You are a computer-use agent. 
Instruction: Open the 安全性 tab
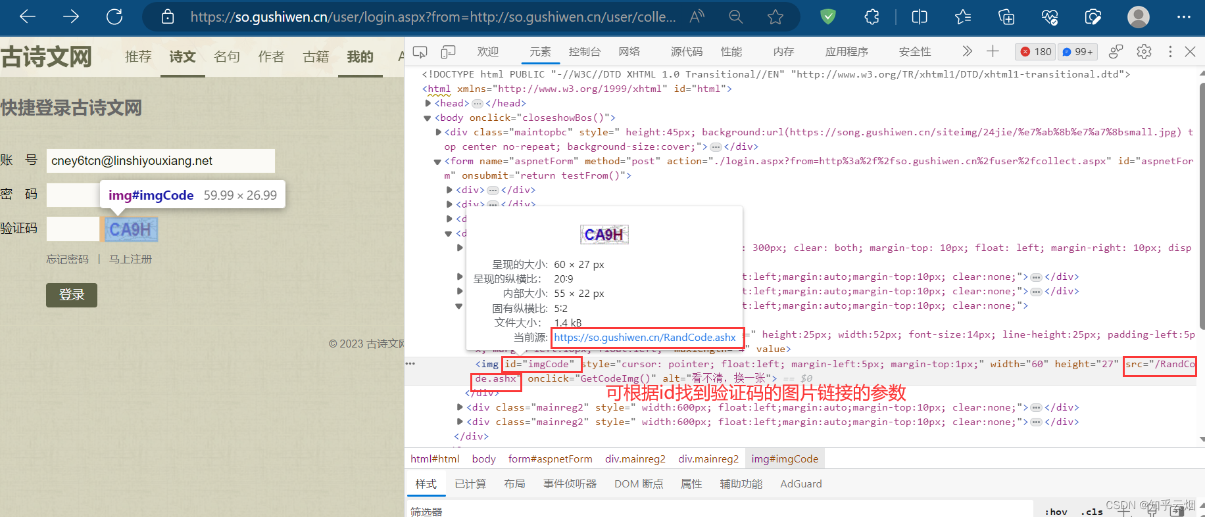tap(915, 52)
